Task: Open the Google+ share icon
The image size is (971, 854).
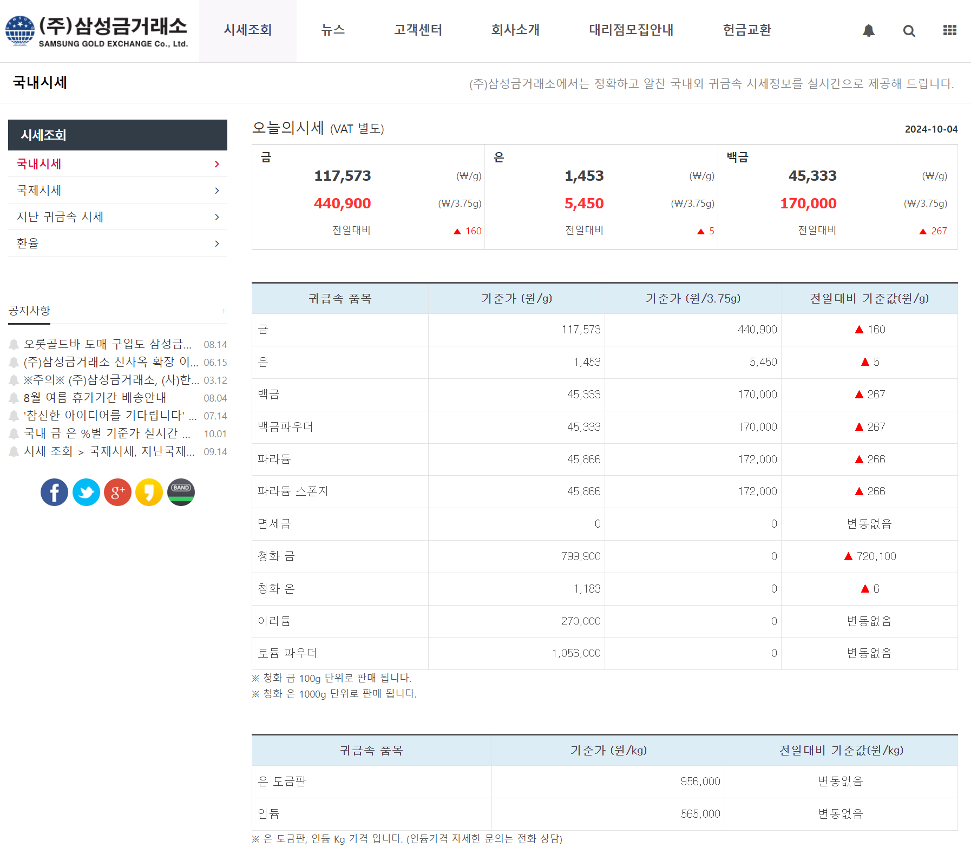Action: click(117, 491)
